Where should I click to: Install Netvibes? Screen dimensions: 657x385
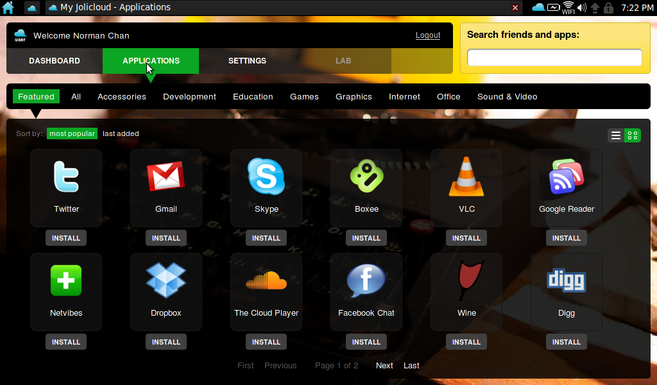pos(66,342)
